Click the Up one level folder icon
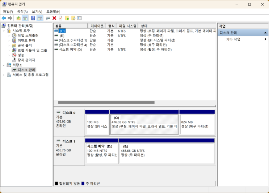This screenshot has width=269, height=193. point(18,18)
